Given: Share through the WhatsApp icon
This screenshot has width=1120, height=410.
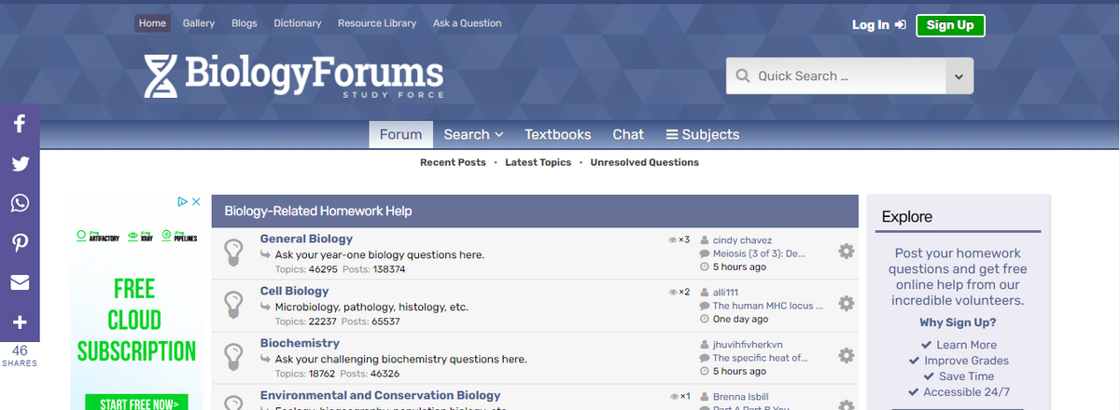Looking at the screenshot, I should [20, 203].
